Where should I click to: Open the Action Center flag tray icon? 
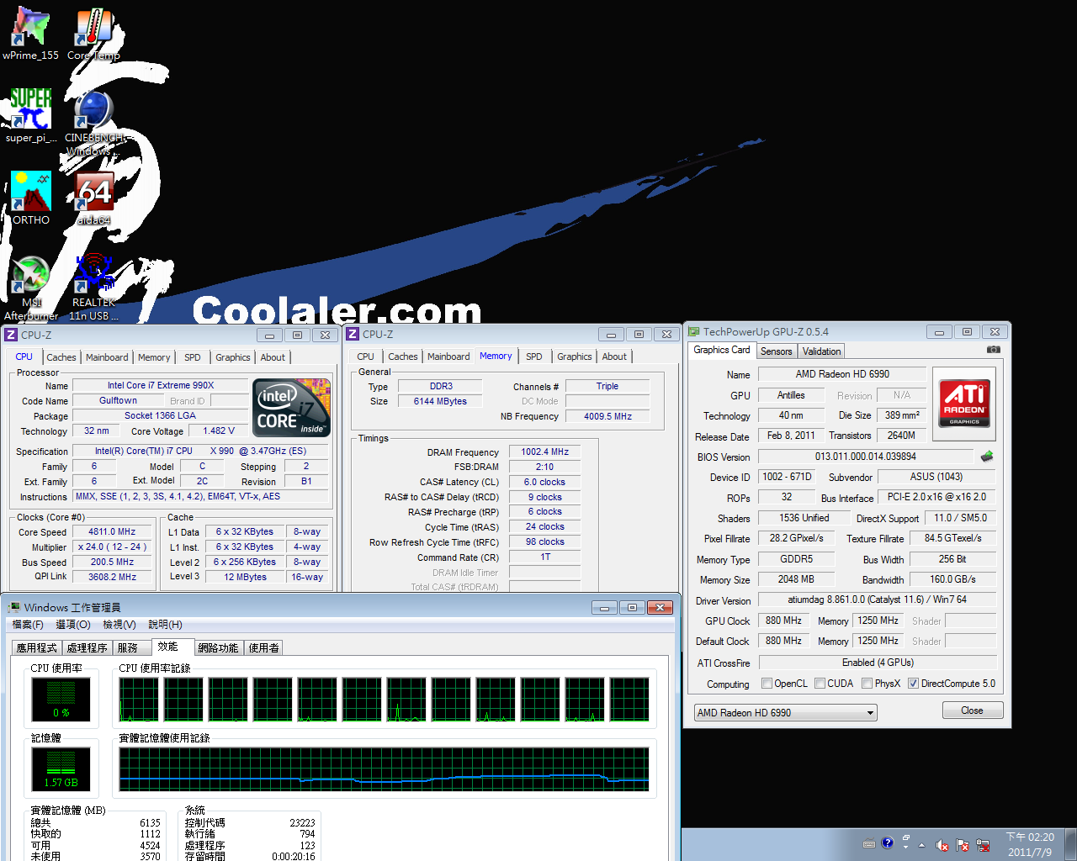pyautogui.click(x=962, y=845)
